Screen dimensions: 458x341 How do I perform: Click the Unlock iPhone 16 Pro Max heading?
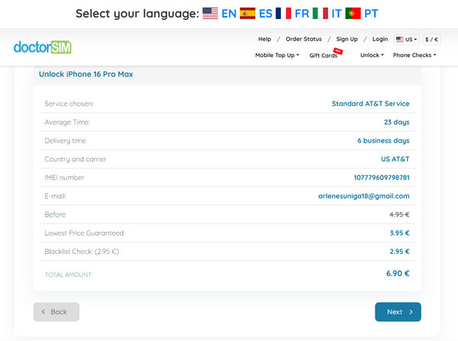point(86,74)
